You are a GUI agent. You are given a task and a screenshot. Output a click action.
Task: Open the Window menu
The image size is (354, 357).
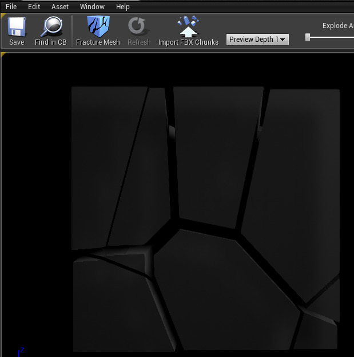(x=92, y=7)
